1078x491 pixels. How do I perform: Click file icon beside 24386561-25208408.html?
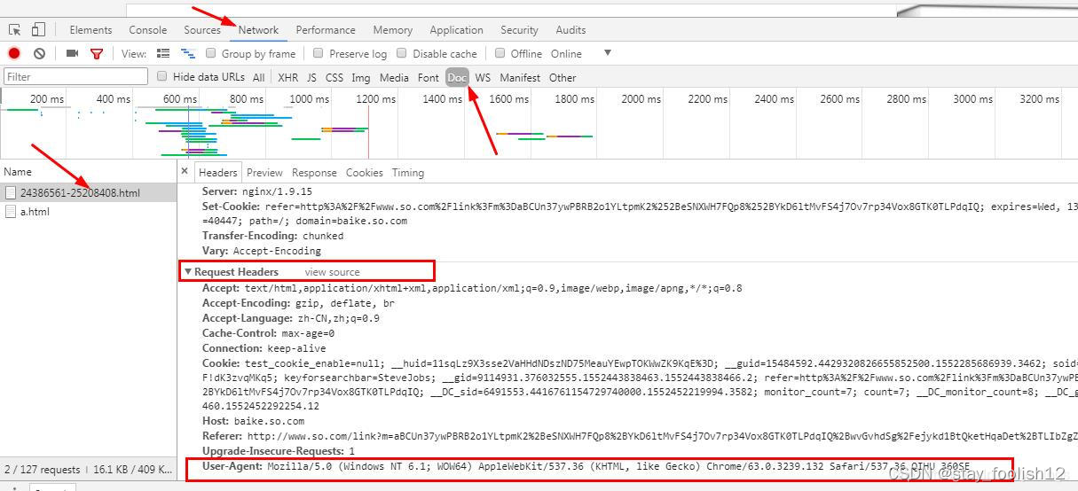point(11,192)
